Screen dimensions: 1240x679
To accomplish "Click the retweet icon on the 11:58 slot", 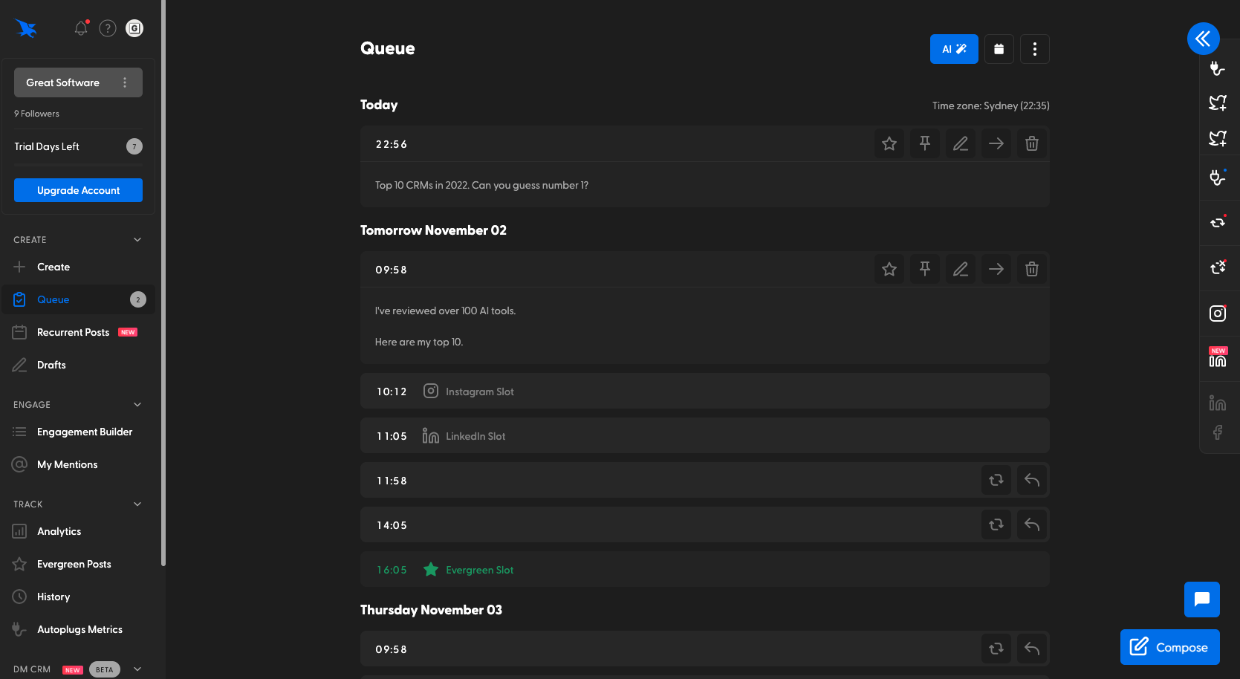I will tap(996, 480).
